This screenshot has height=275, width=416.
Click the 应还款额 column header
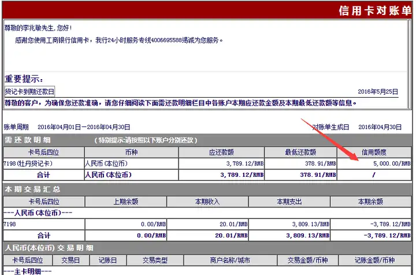(221, 153)
